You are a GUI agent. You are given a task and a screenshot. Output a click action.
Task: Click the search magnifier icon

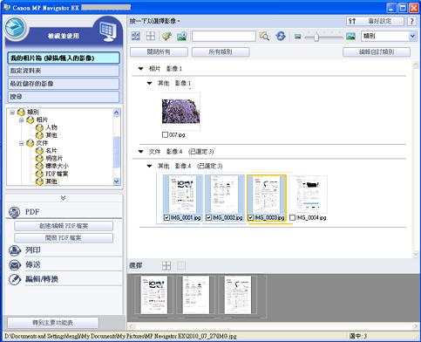coord(264,36)
